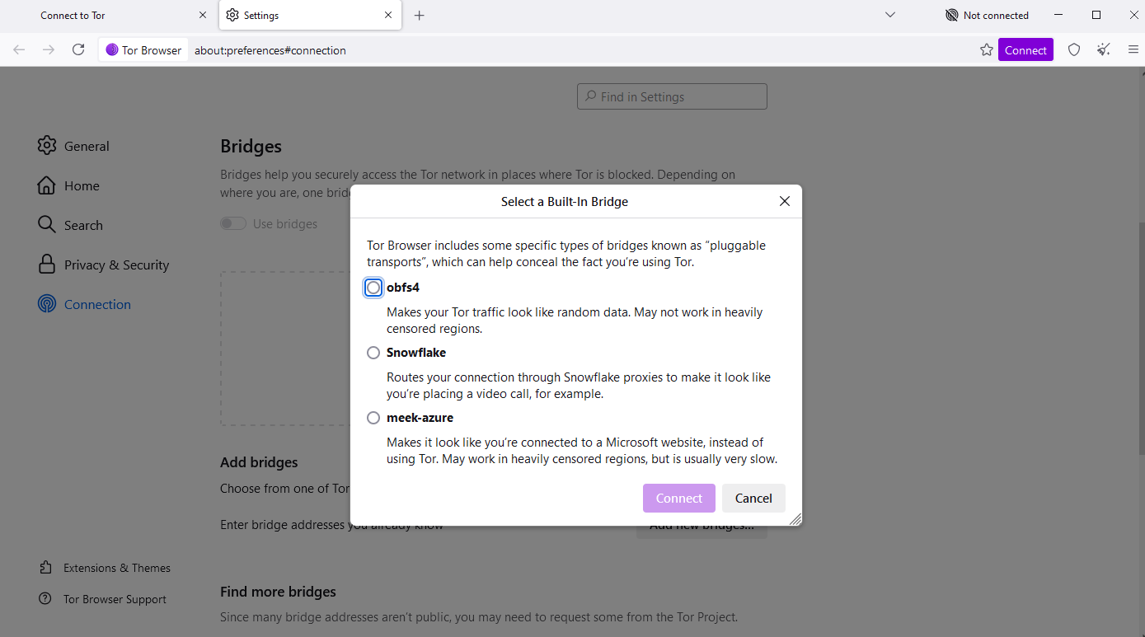The width and height of the screenshot is (1145, 637).
Task: Switch to the Connect to Tor tab
Action: point(115,15)
